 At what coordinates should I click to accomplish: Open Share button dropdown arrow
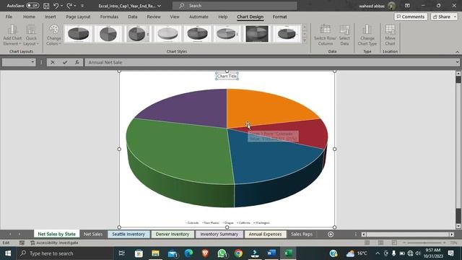[x=455, y=17]
